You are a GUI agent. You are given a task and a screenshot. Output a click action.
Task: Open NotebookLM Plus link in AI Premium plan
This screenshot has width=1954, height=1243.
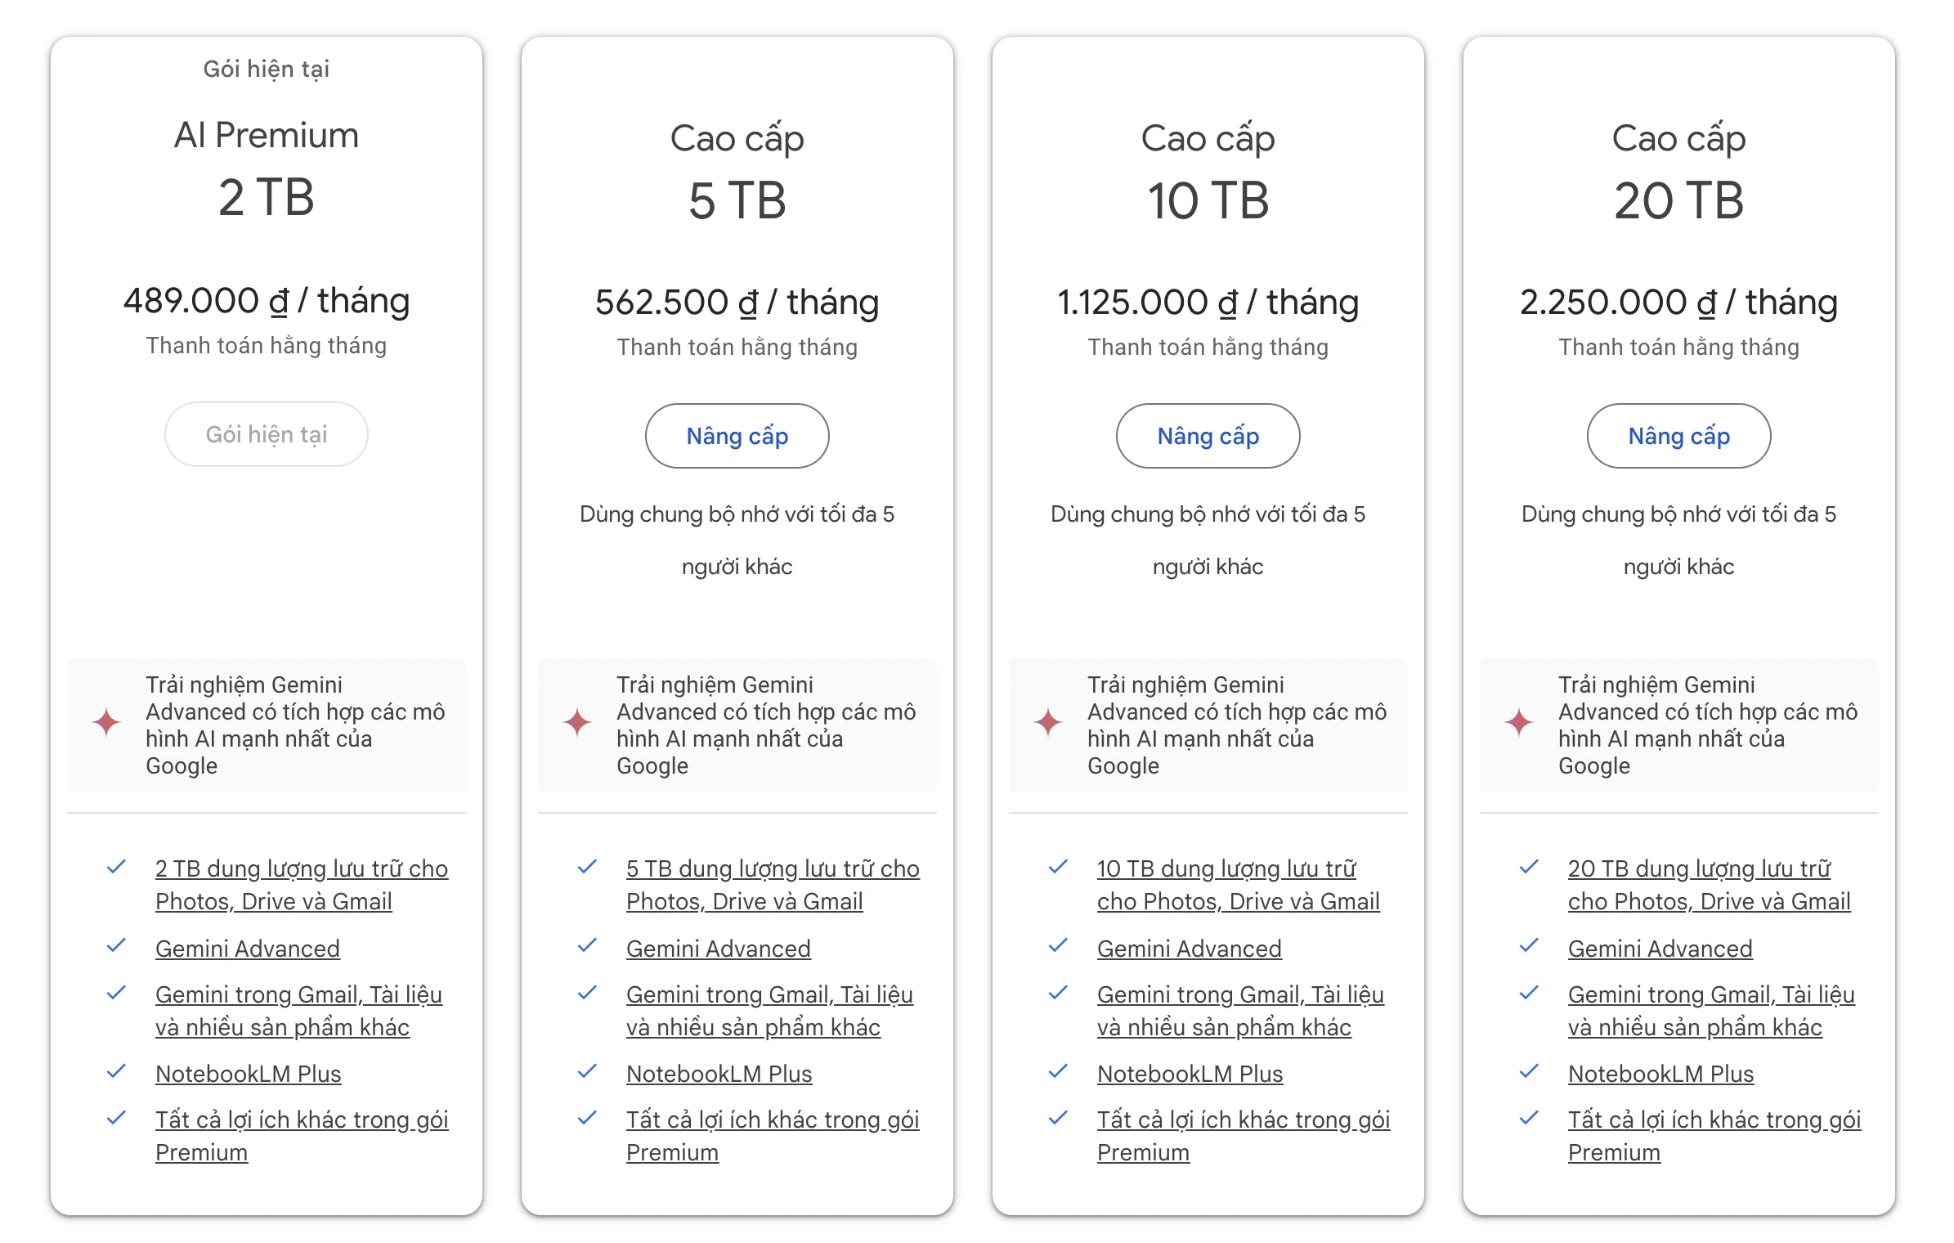point(249,1074)
